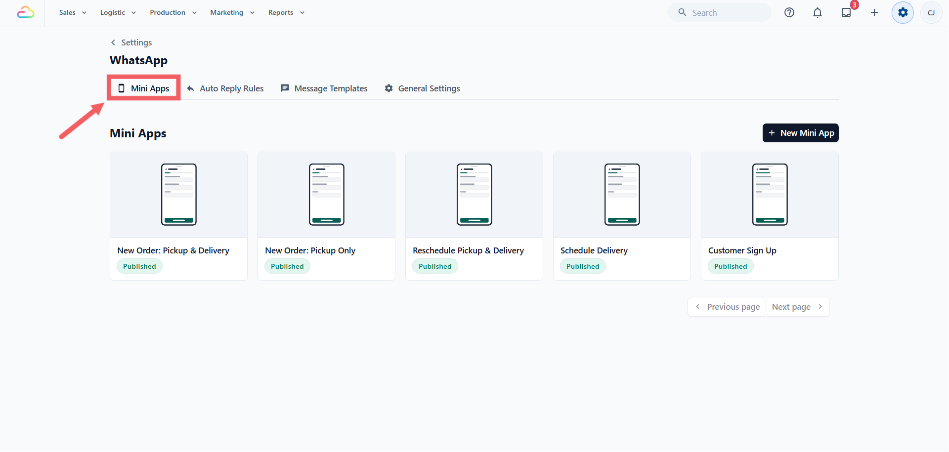Click the Published badge under New Order: Pickup Only

(x=287, y=266)
